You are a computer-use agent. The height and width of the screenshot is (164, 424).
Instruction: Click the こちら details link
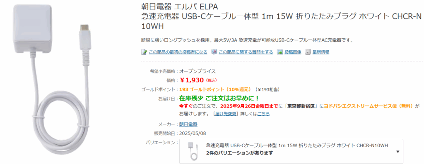(x=263, y=114)
